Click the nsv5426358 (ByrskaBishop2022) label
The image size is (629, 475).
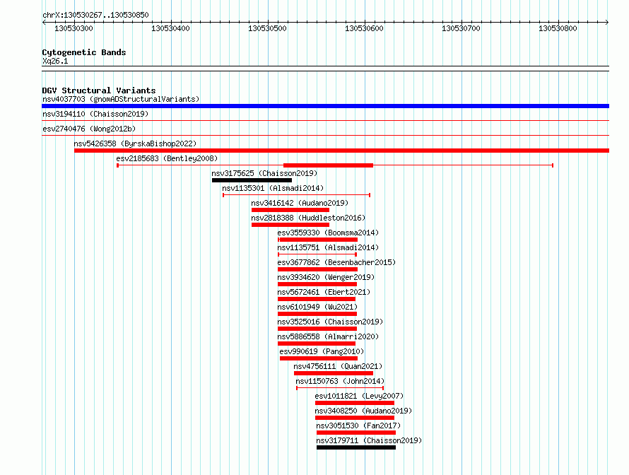[x=135, y=143]
